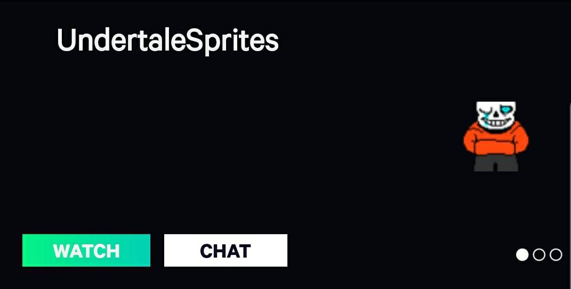Tap the word WATCH on the green button

pos(86,251)
